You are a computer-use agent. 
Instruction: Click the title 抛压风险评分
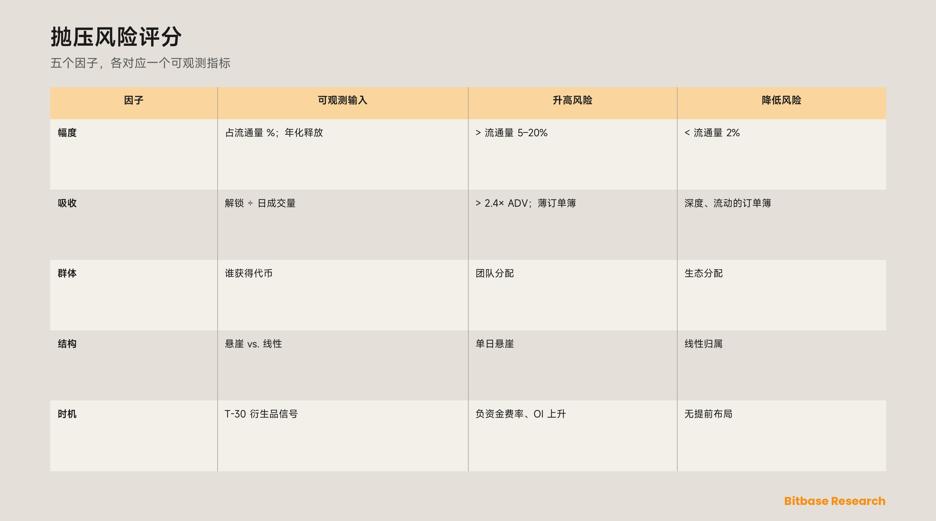116,37
